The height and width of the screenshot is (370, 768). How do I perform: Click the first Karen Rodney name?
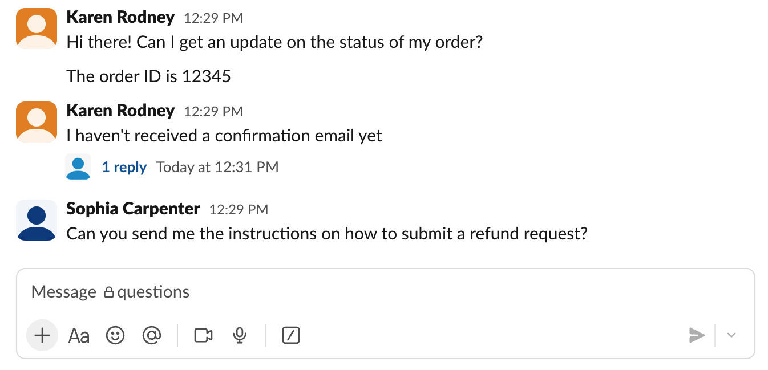coord(120,17)
